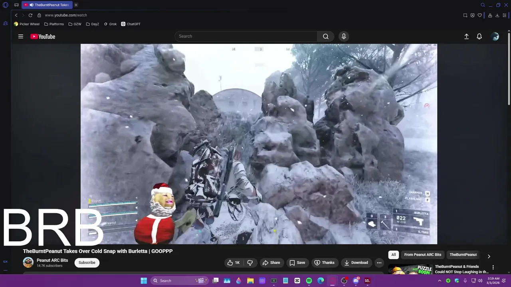Bookmark the page with the heart icon

point(479,15)
